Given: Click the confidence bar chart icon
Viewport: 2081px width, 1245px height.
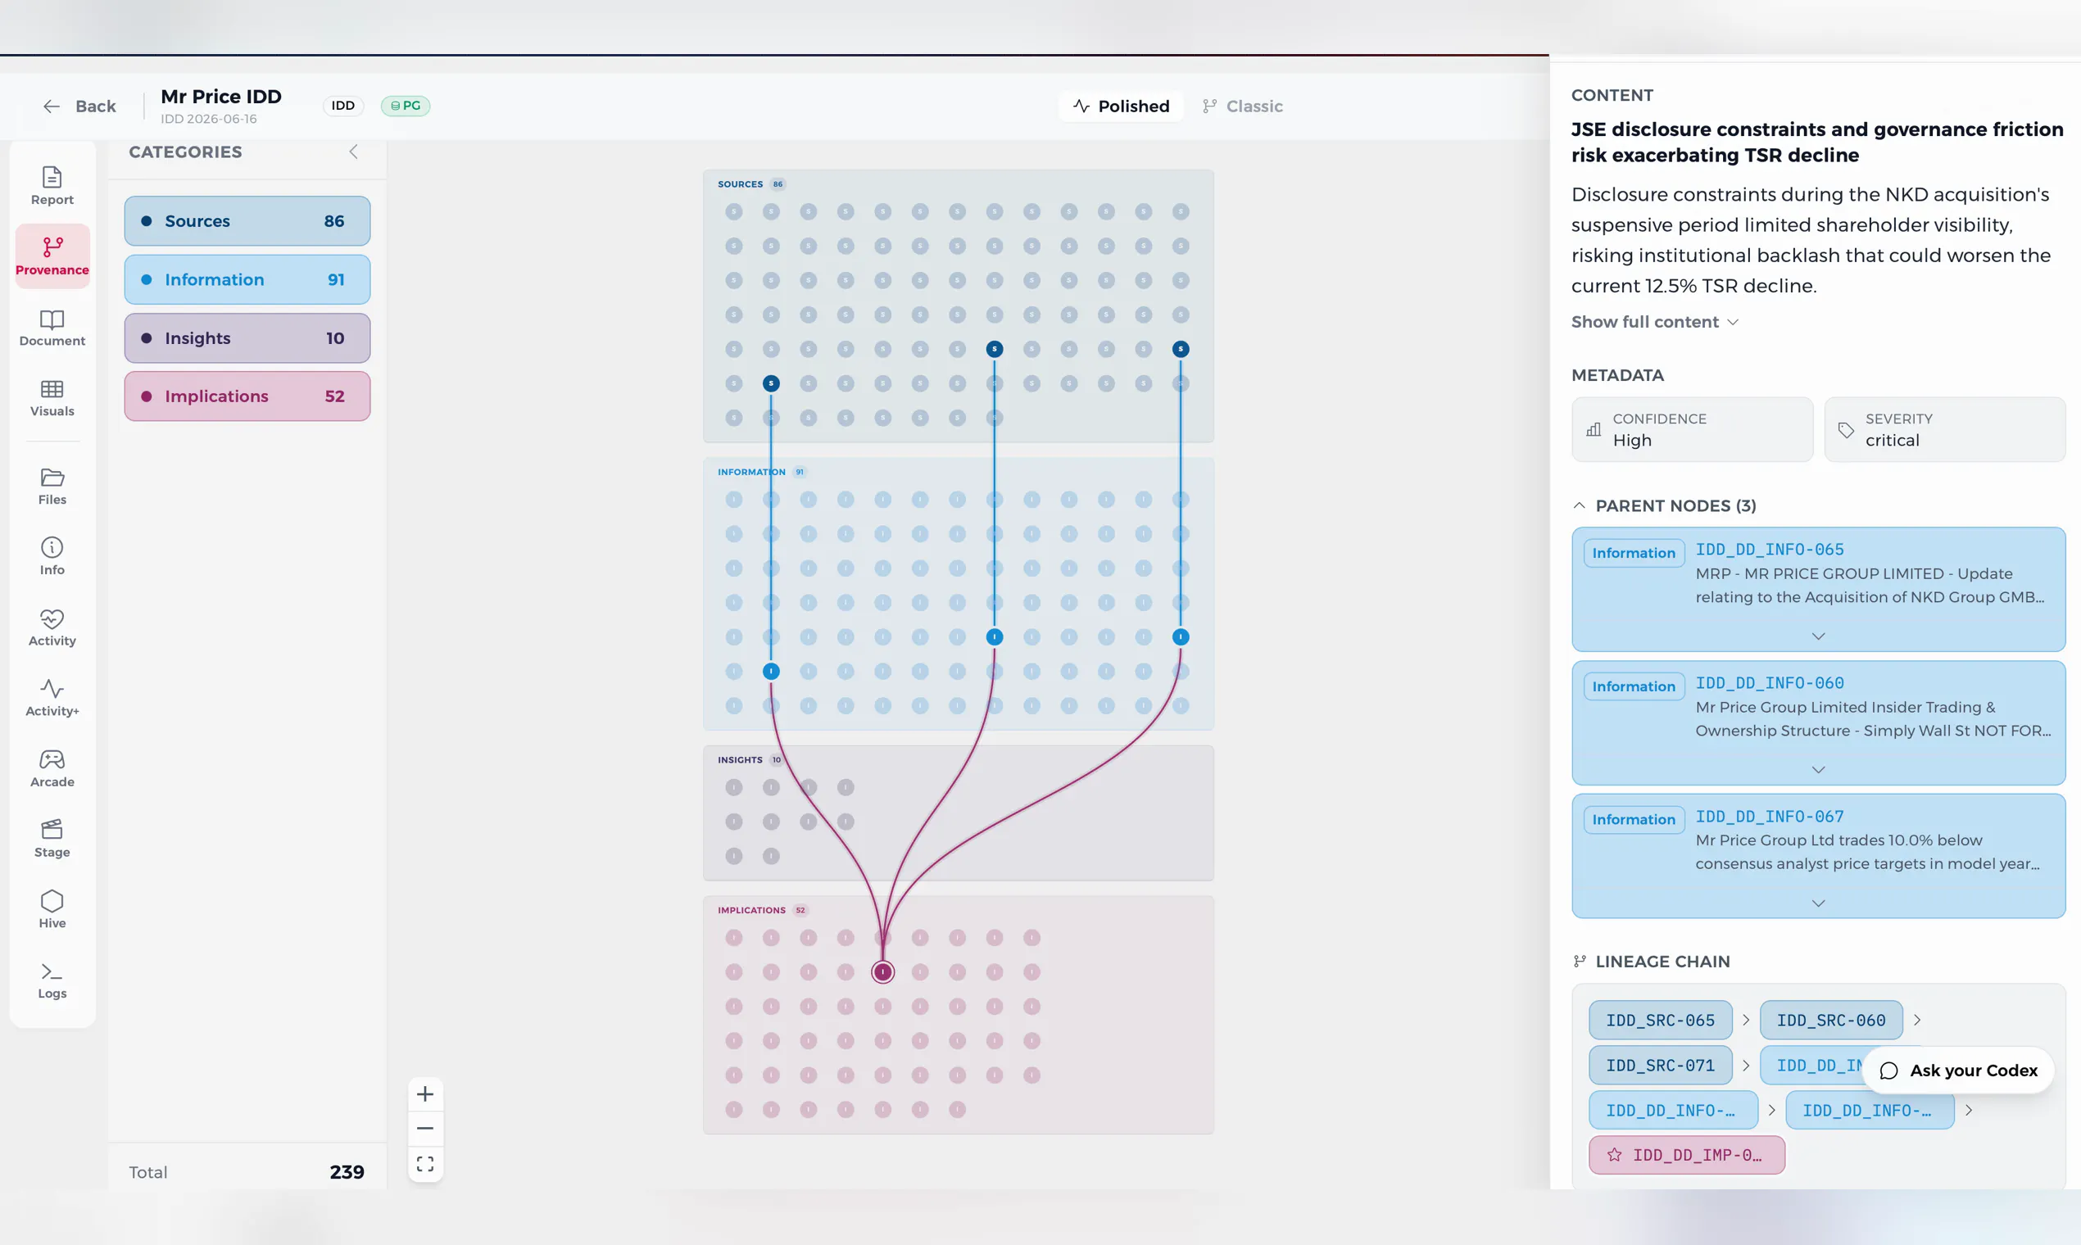Looking at the screenshot, I should click(x=1594, y=429).
